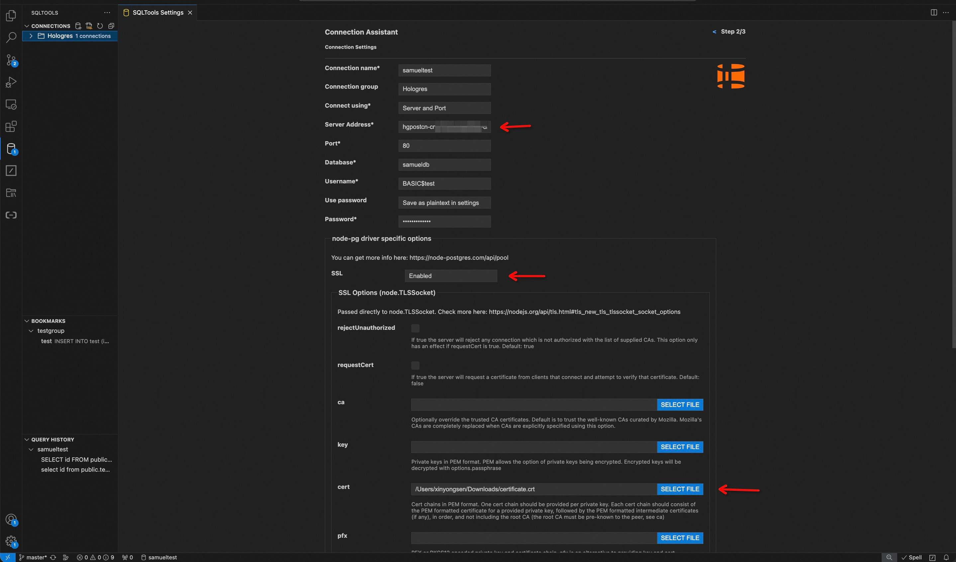The height and width of the screenshot is (562, 956).
Task: Click the editor vertical scrollbar
Action: click(x=953, y=184)
